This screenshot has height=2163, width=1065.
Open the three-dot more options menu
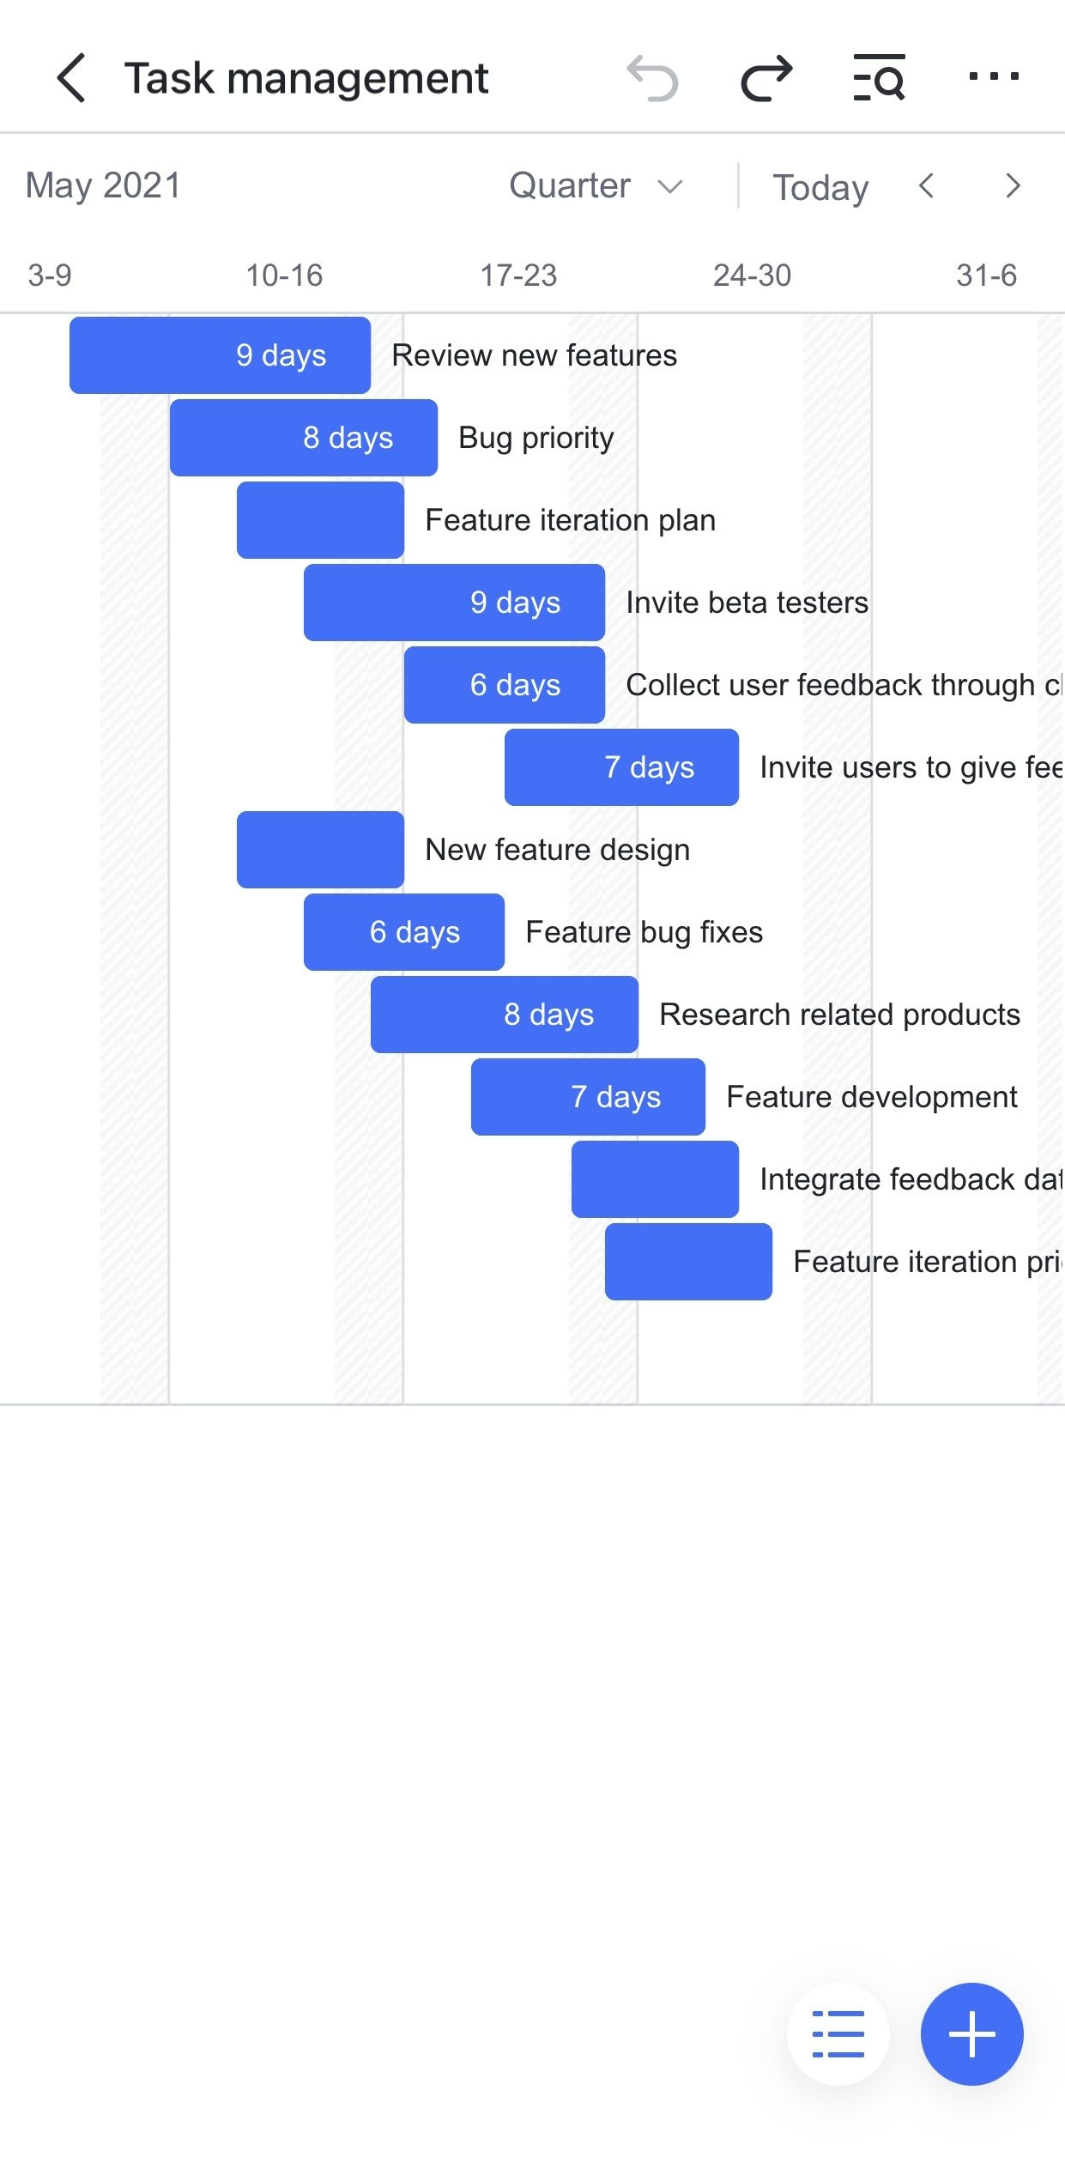point(994,77)
